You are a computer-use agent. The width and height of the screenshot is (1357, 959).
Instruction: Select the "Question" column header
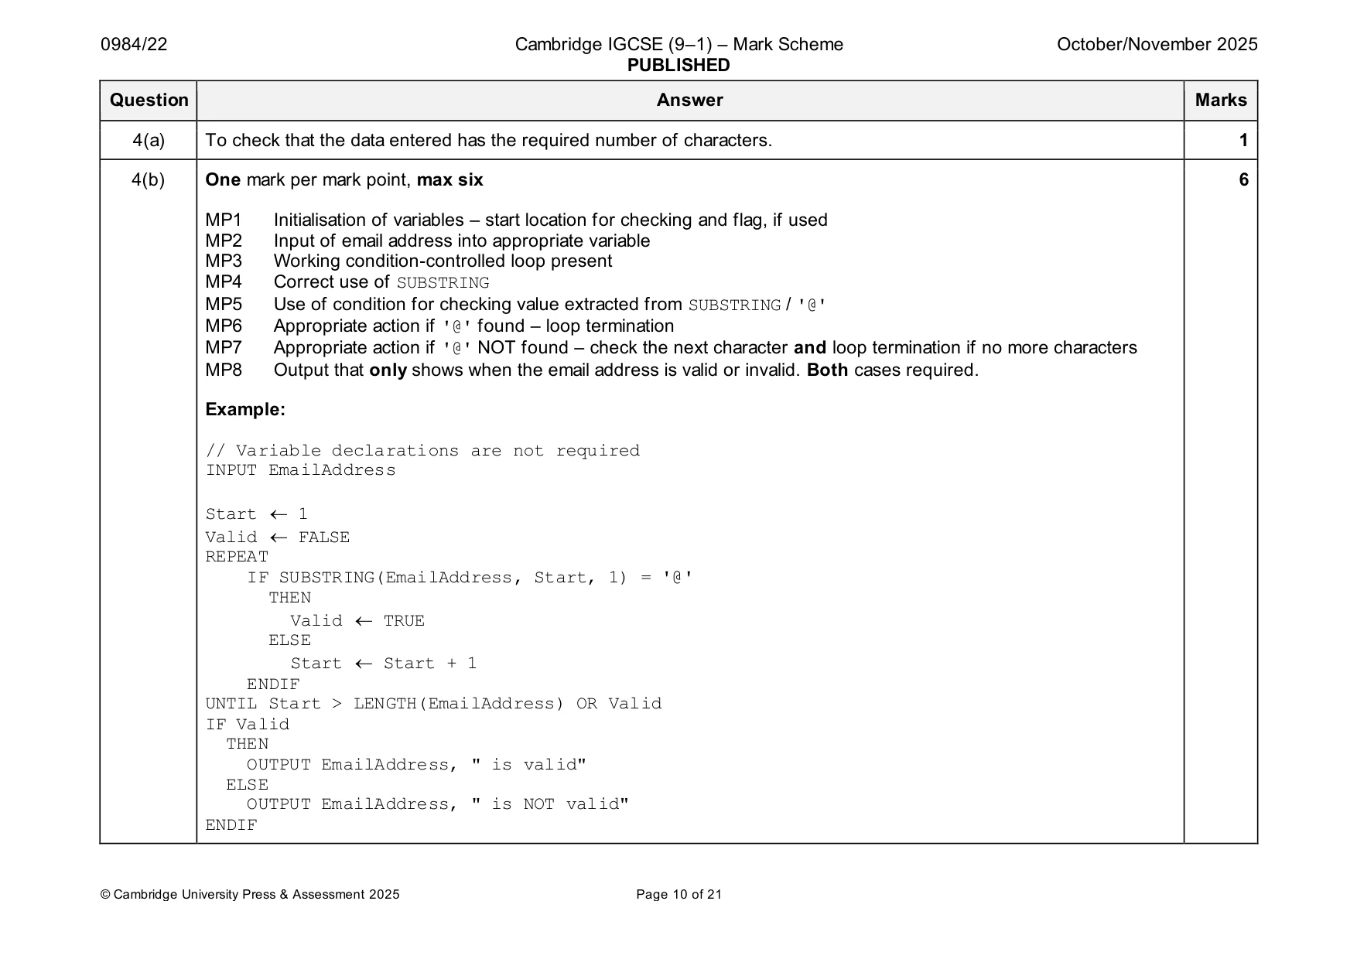149,101
